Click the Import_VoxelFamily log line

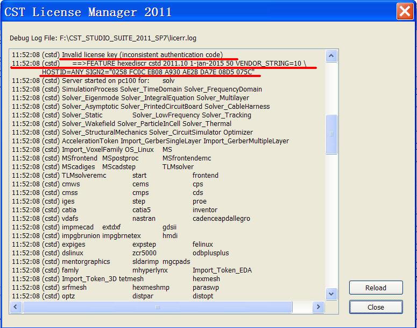coord(92,149)
